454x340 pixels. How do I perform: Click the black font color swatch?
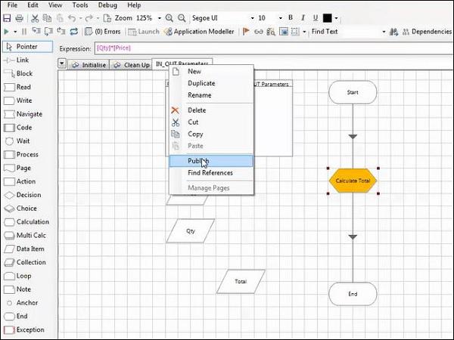[x=327, y=18]
